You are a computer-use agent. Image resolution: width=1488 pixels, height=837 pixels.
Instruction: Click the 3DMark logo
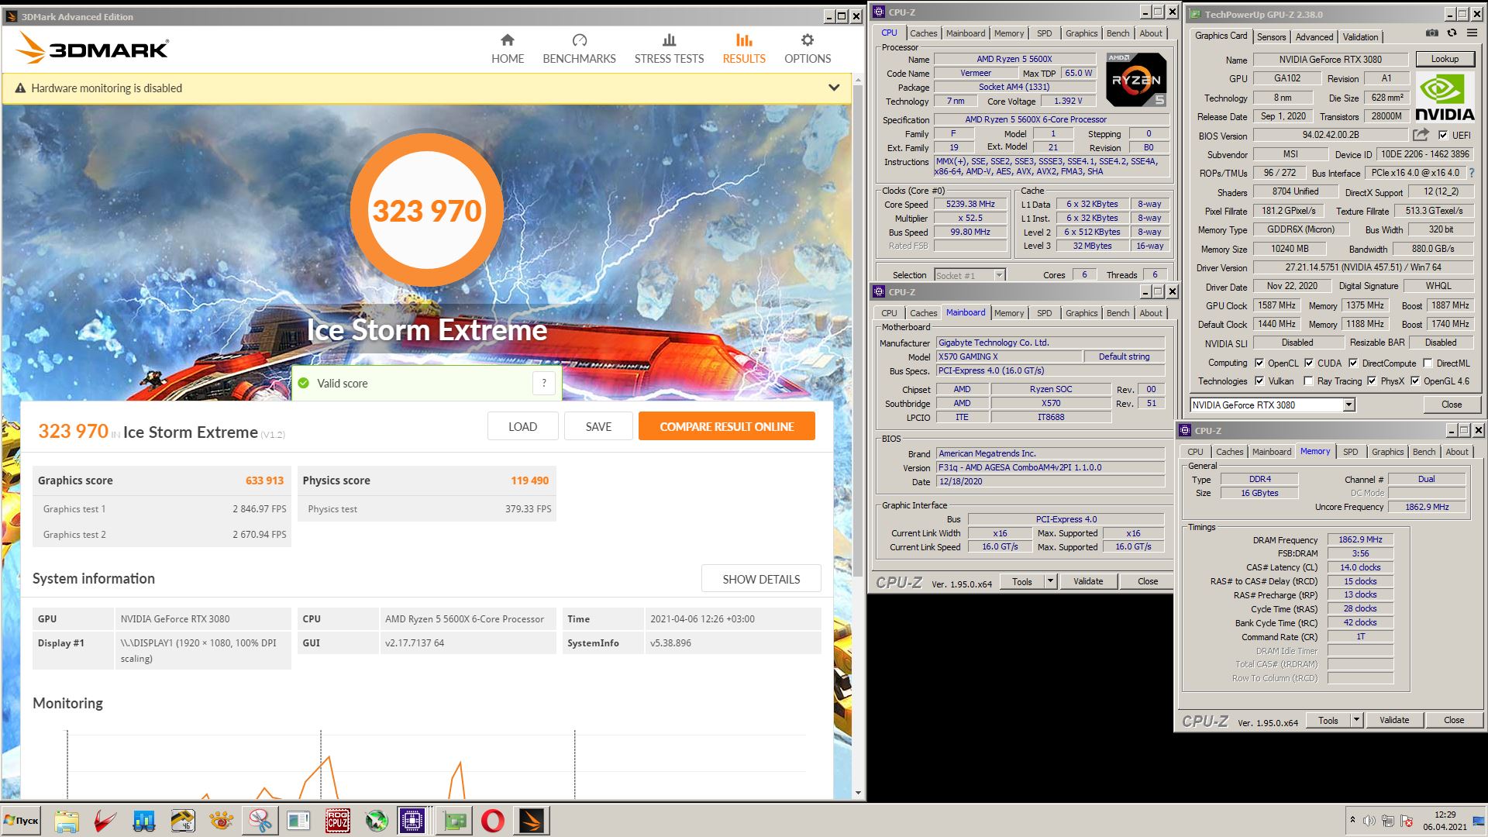[92, 49]
